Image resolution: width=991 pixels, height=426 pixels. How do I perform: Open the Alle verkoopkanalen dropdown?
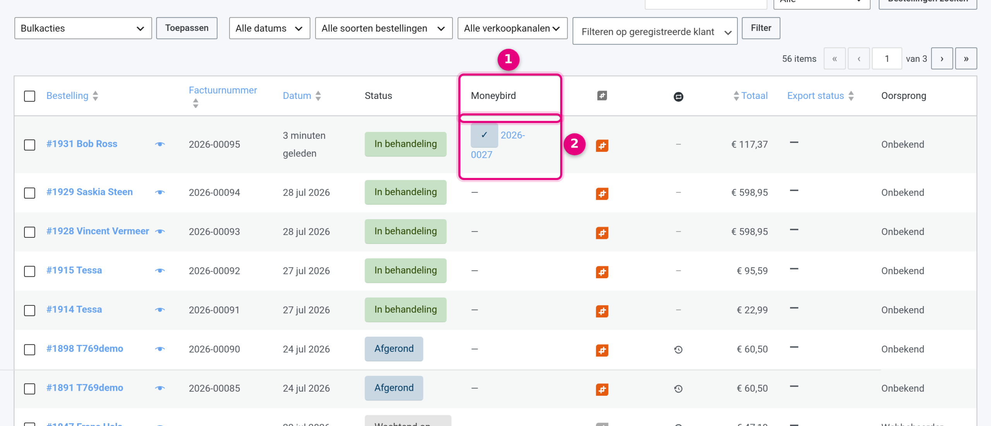[x=513, y=28]
